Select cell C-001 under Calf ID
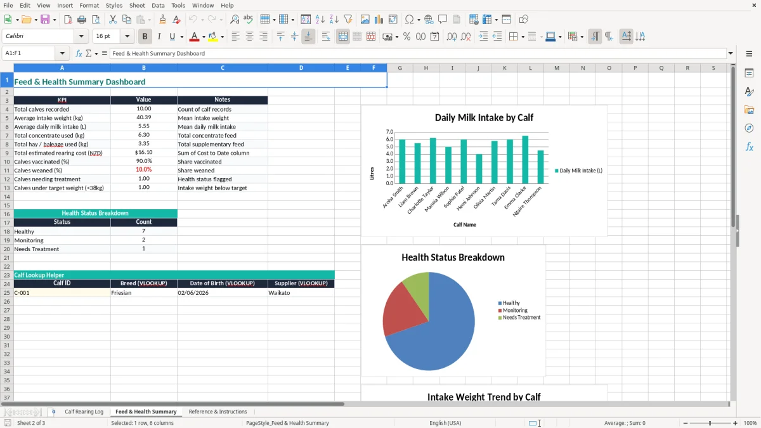This screenshot has width=761, height=428. [62, 293]
